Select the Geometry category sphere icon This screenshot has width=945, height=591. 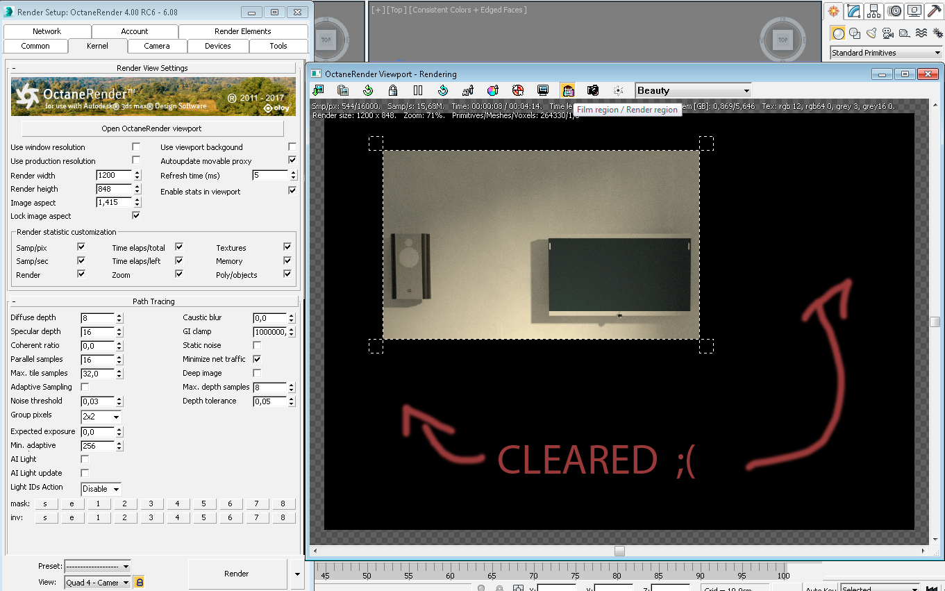tap(839, 33)
